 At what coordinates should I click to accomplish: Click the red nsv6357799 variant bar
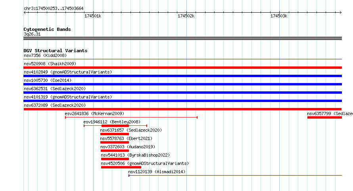[324, 117]
